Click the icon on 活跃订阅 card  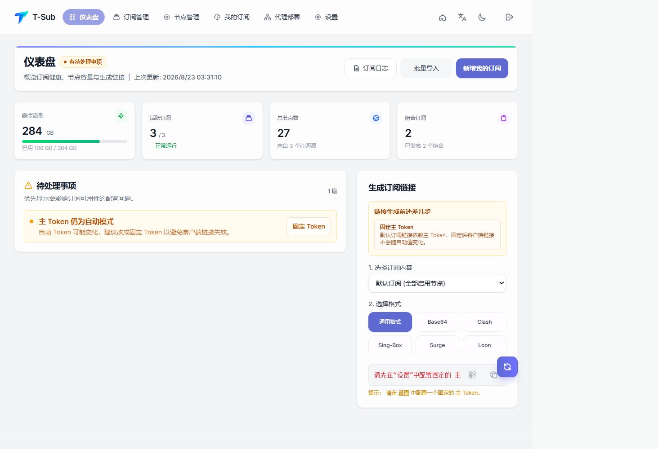[x=249, y=118]
